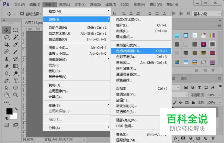Select the Healing Brush tool
The image size is (224, 143).
(x=6, y=52)
